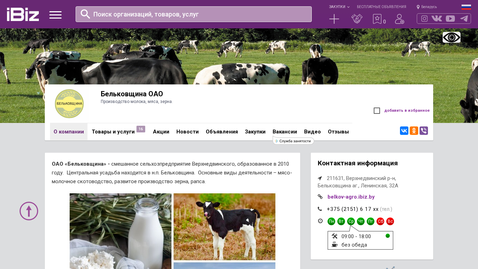478x269 pixels.
Task: Open the Telegram link in header
Action: [464, 19]
